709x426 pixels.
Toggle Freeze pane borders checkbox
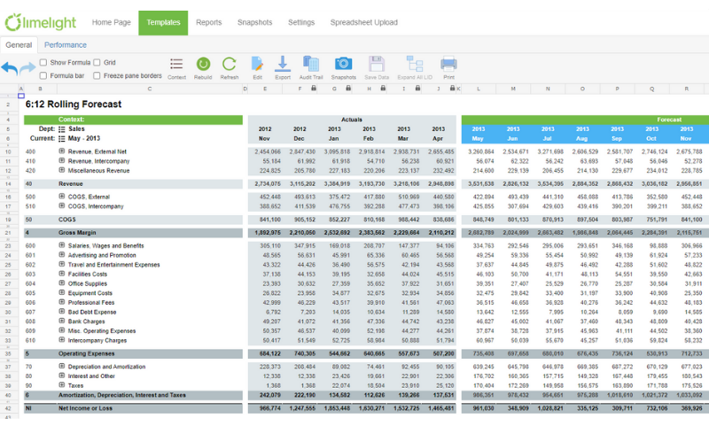(97, 75)
